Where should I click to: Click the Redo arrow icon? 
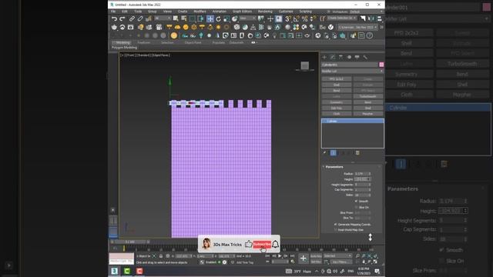coord(122,18)
